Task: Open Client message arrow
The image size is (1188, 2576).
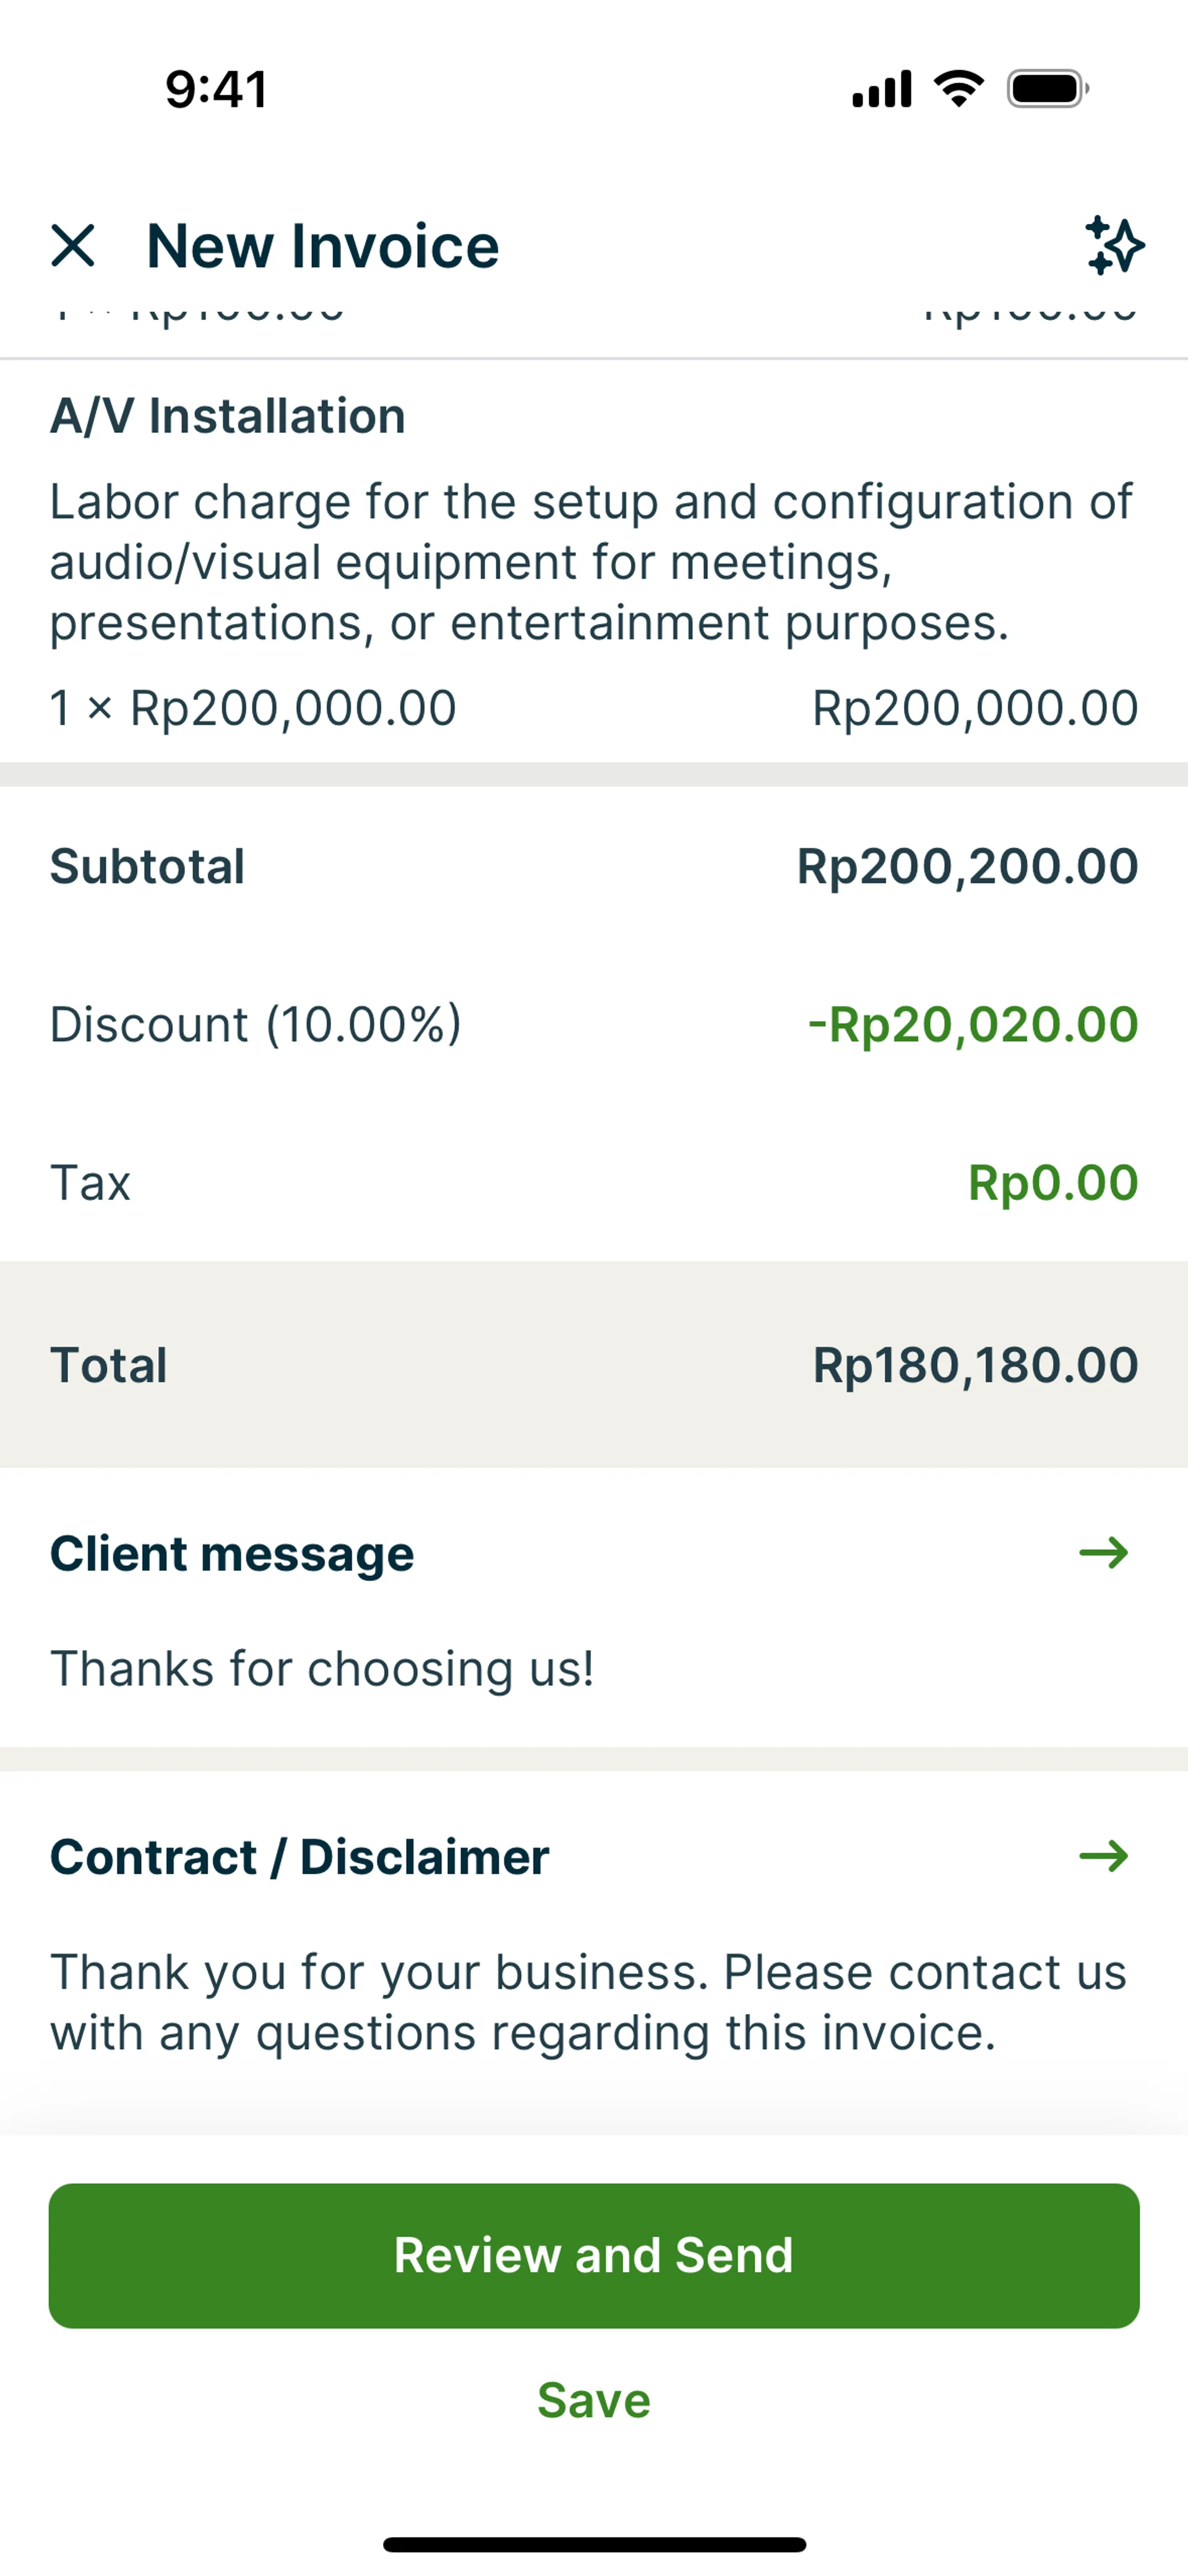Action: point(1103,1553)
